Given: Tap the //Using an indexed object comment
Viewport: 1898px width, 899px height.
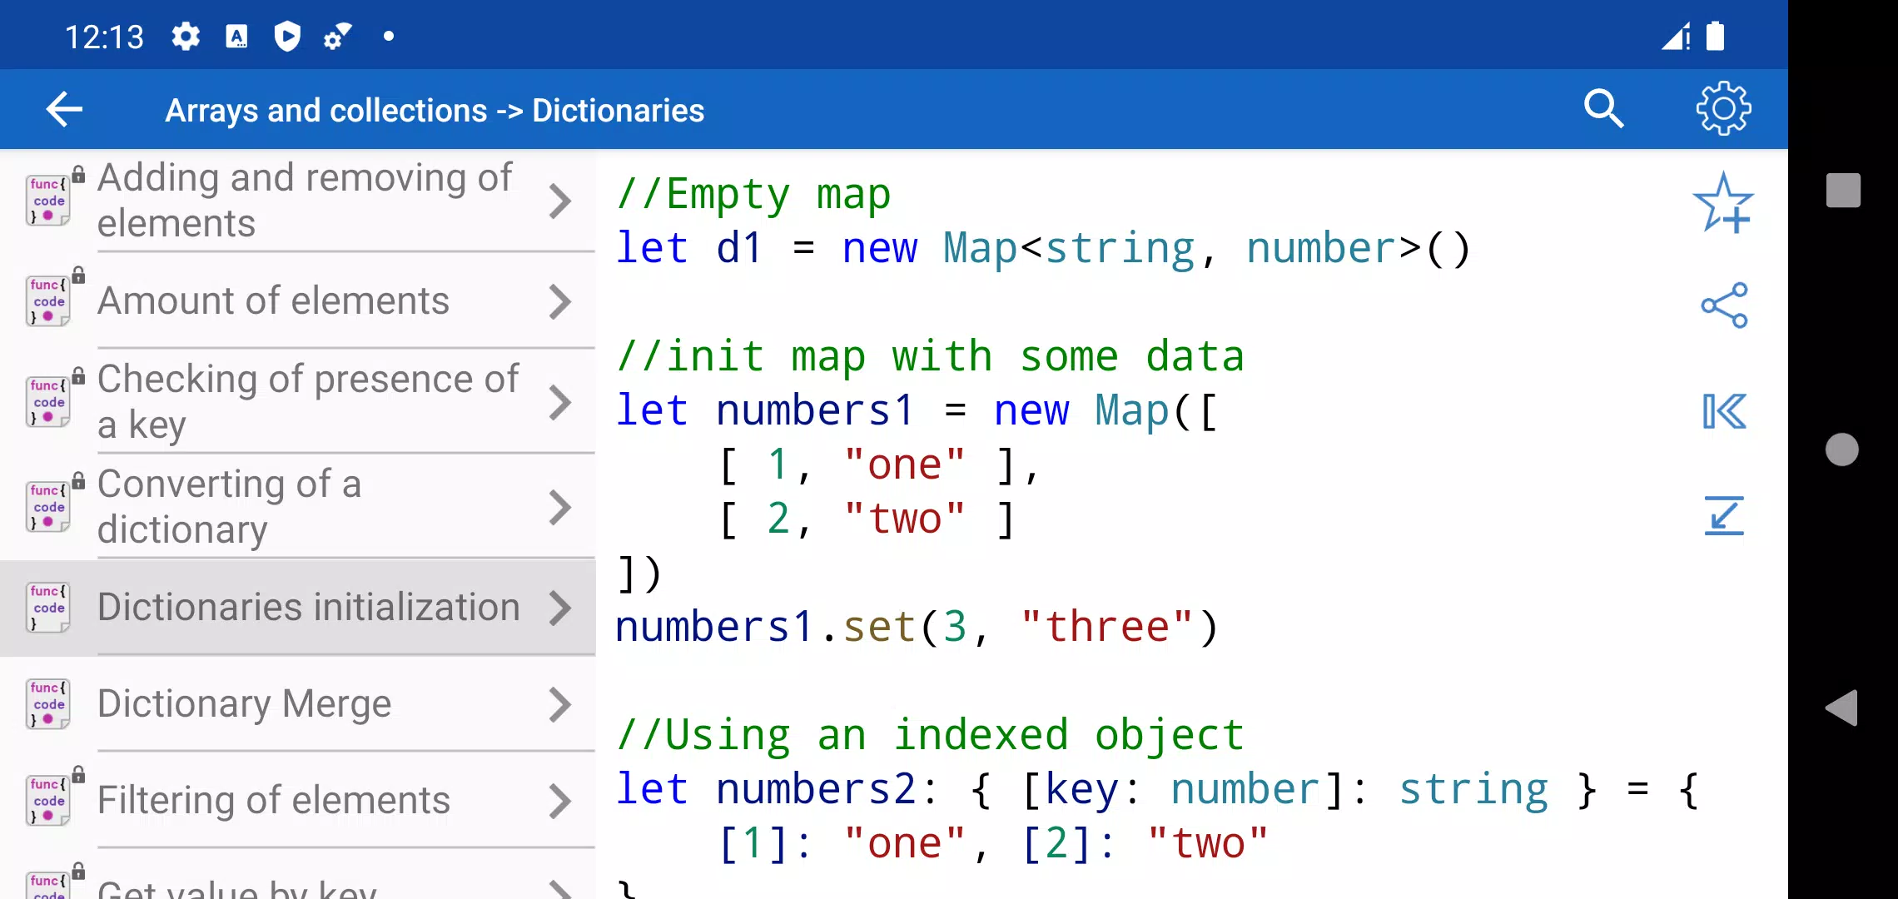Looking at the screenshot, I should [930, 736].
